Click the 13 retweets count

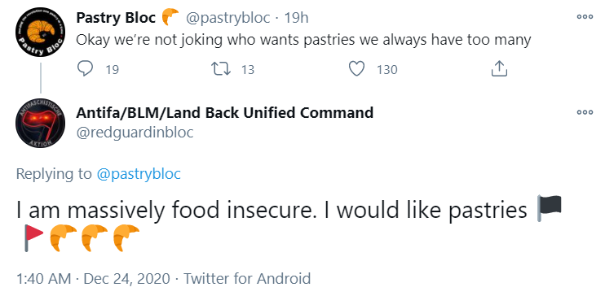pos(248,70)
